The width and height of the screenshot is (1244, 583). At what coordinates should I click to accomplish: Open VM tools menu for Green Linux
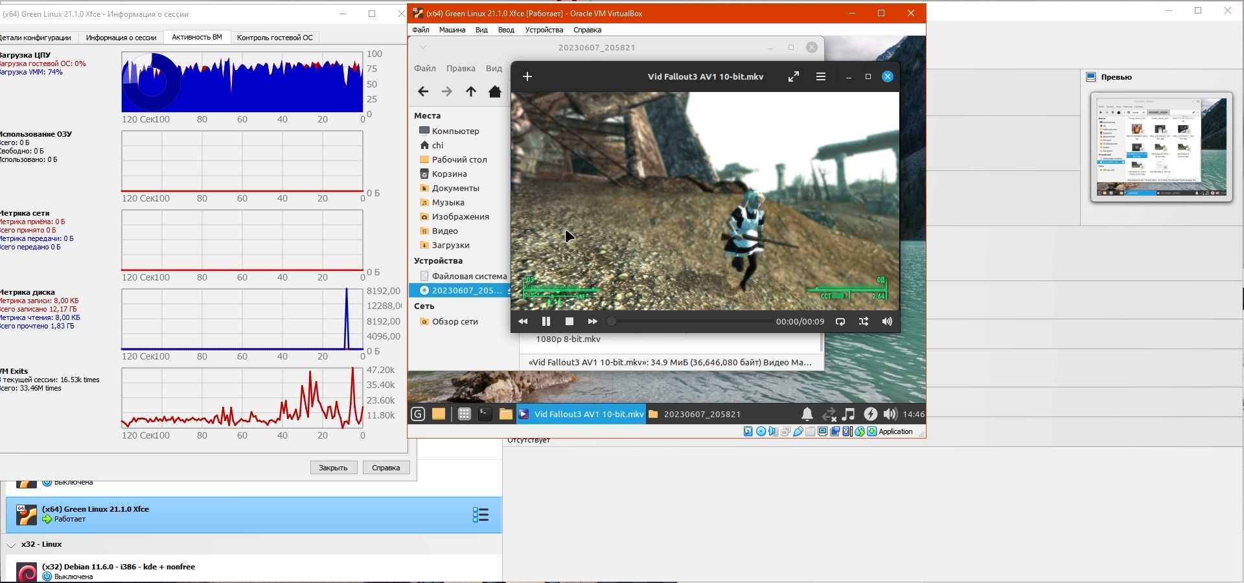click(x=480, y=515)
